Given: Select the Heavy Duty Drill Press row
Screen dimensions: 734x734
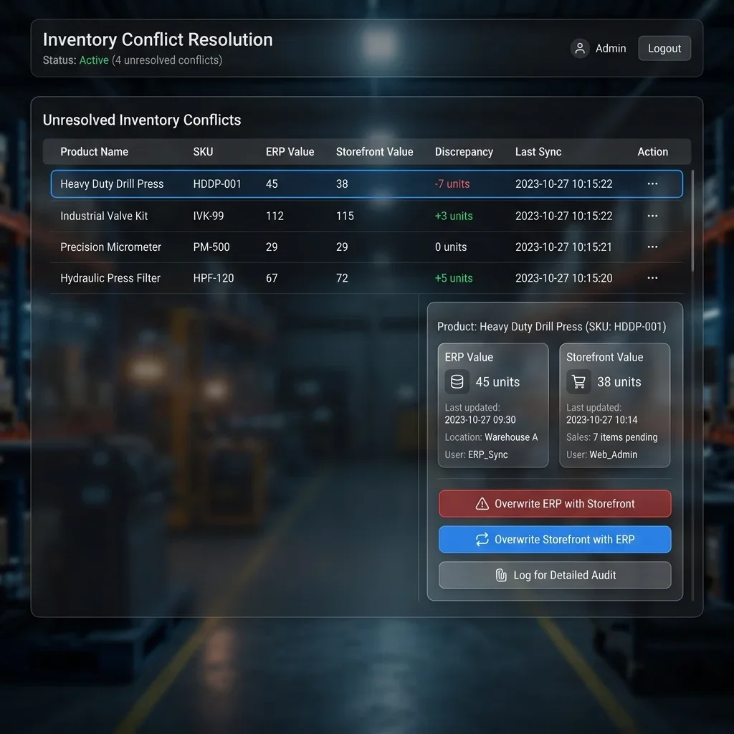Looking at the screenshot, I should pos(366,184).
